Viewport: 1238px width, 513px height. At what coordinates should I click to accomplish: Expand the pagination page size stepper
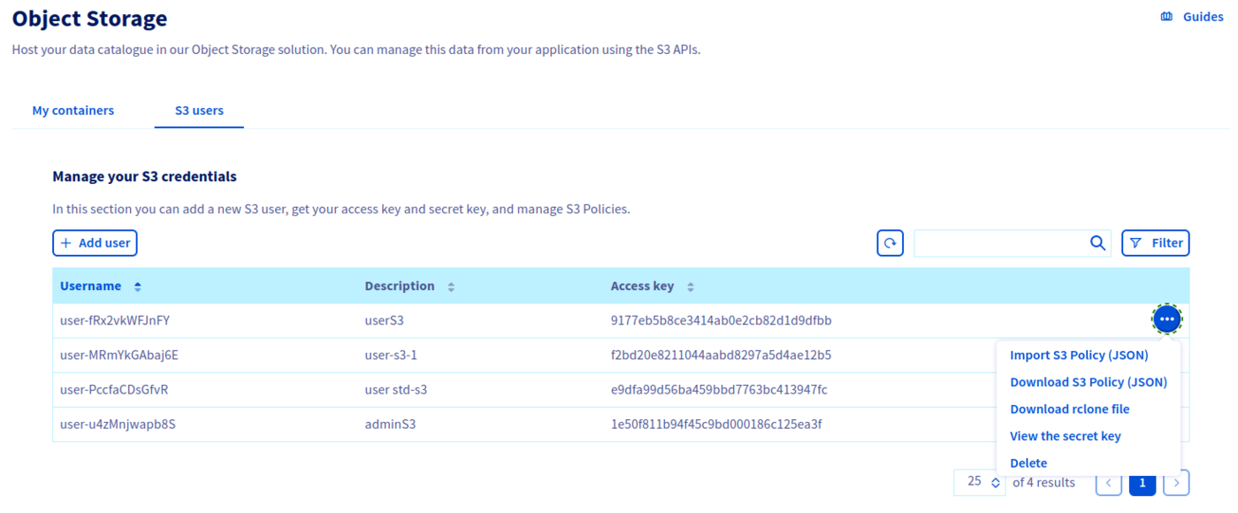coord(995,482)
